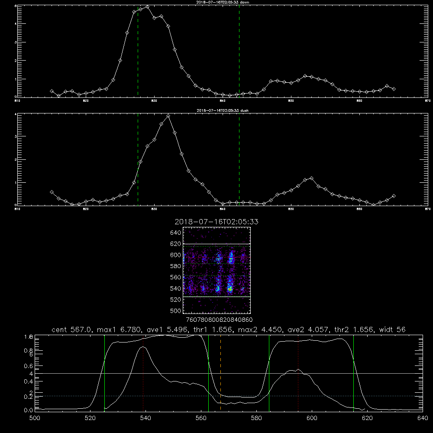
Task: Click green dashed line near 842 in dawn plot
Action: 239,51
